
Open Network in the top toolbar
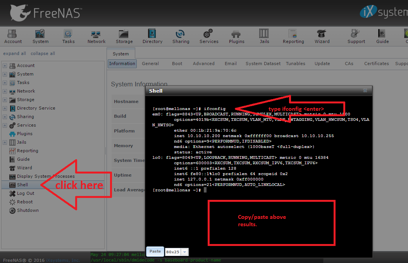96,36
